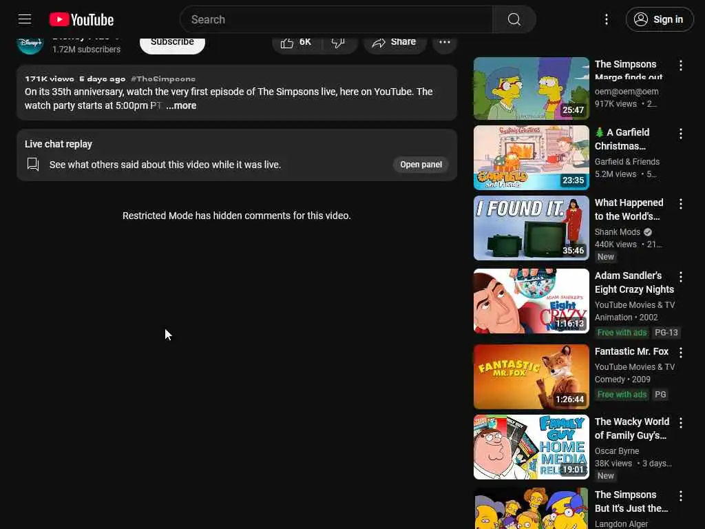Image resolution: width=705 pixels, height=529 pixels.
Task: Click the Sign in button
Action: coord(659,19)
